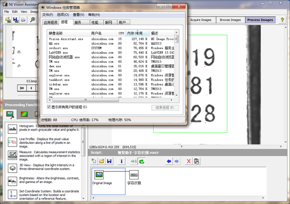The height and width of the screenshot is (204, 290).
Task: Select the Measure function icon
Action: (13, 155)
